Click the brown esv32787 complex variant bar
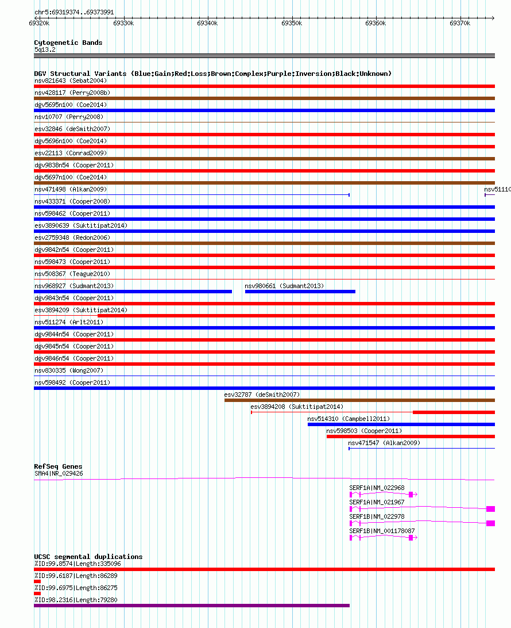Image resolution: width=511 pixels, height=628 pixels. pos(359,400)
